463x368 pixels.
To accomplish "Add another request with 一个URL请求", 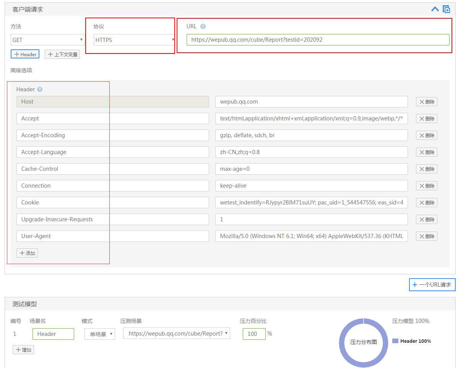I will [432, 285].
